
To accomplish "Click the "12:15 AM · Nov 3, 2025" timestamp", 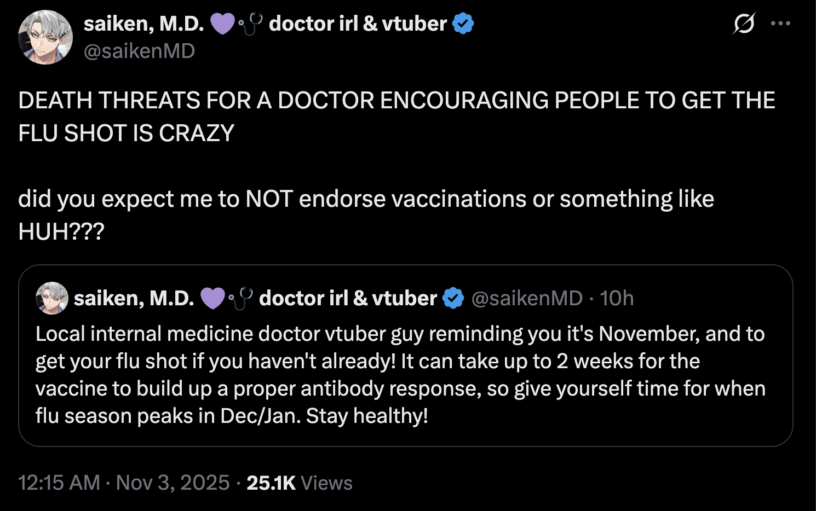I will 124,483.
